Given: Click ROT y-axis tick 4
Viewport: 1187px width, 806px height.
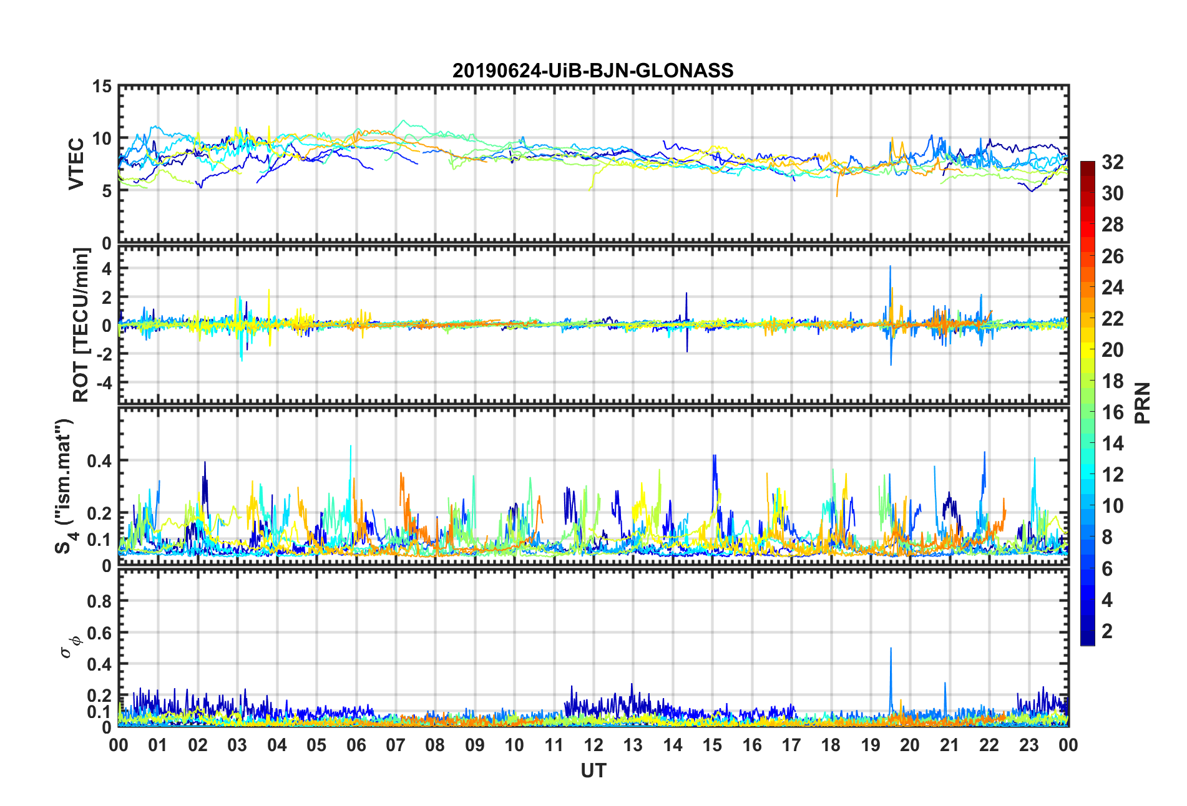Looking at the screenshot, I should [x=107, y=269].
